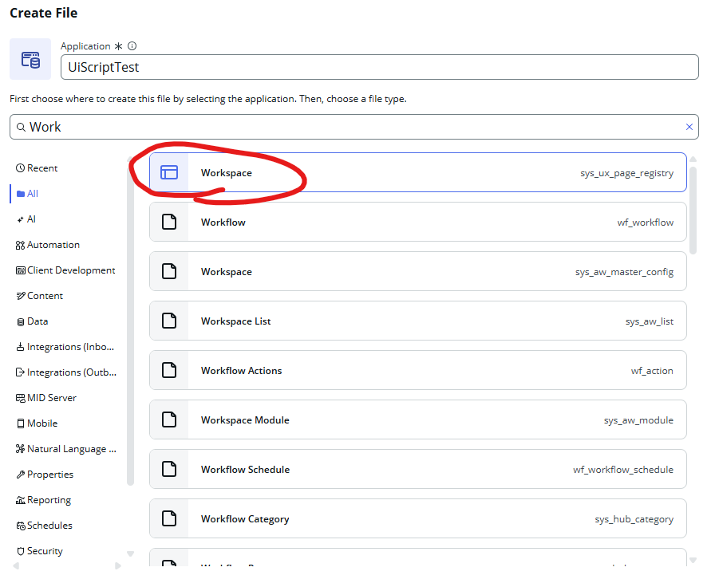Click the Workspace sys_ux_page_registry layout icon
The image size is (707, 579).
[x=169, y=172]
